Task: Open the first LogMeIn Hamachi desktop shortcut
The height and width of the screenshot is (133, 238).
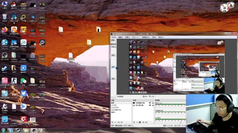Action: [4, 45]
